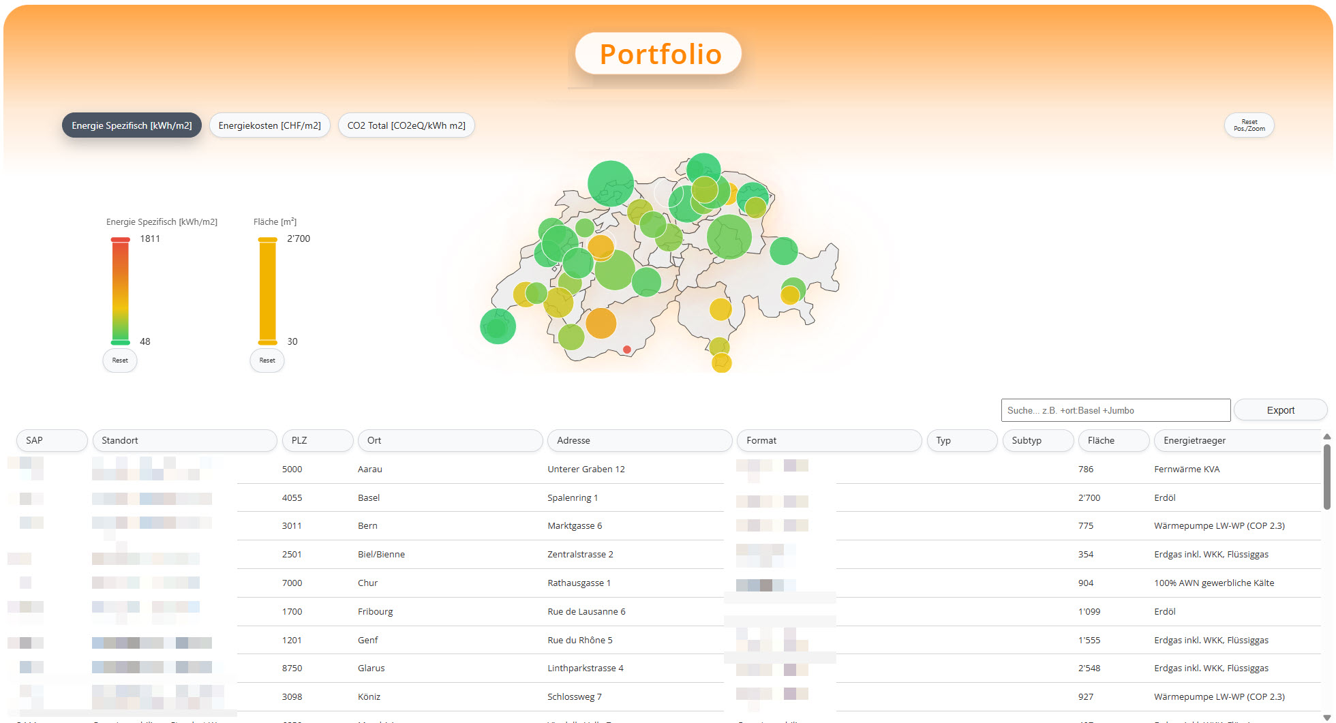Image resolution: width=1336 pixels, height=723 pixels.
Task: Sort by Standort column header
Action: (x=184, y=440)
